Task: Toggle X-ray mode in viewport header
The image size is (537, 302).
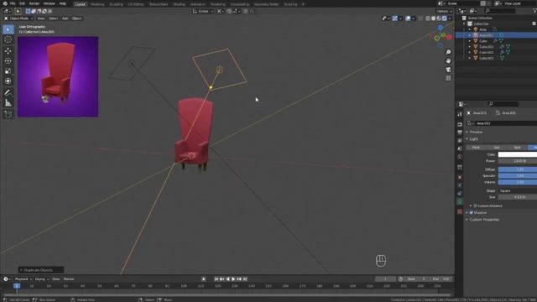Action: click(420, 18)
